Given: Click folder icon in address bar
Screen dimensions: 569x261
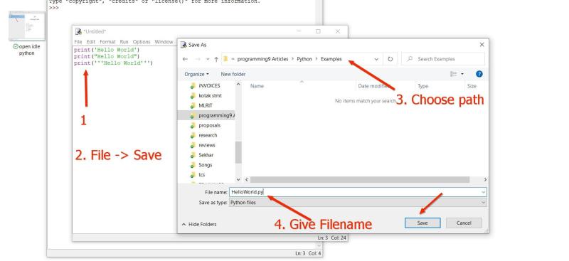Looking at the screenshot, I should click(x=225, y=59).
